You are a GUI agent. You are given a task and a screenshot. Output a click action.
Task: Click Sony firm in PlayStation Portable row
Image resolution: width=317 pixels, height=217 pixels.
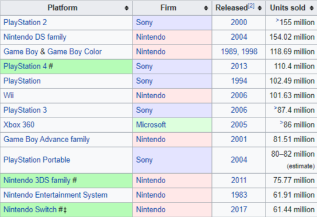click(144, 160)
